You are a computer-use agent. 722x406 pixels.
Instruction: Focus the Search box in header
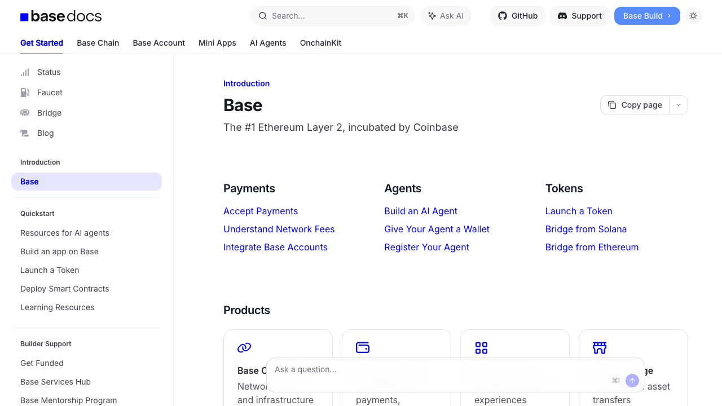(x=332, y=16)
